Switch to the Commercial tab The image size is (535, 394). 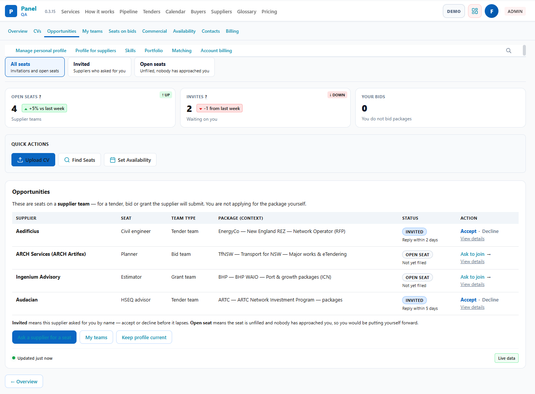pyautogui.click(x=155, y=31)
